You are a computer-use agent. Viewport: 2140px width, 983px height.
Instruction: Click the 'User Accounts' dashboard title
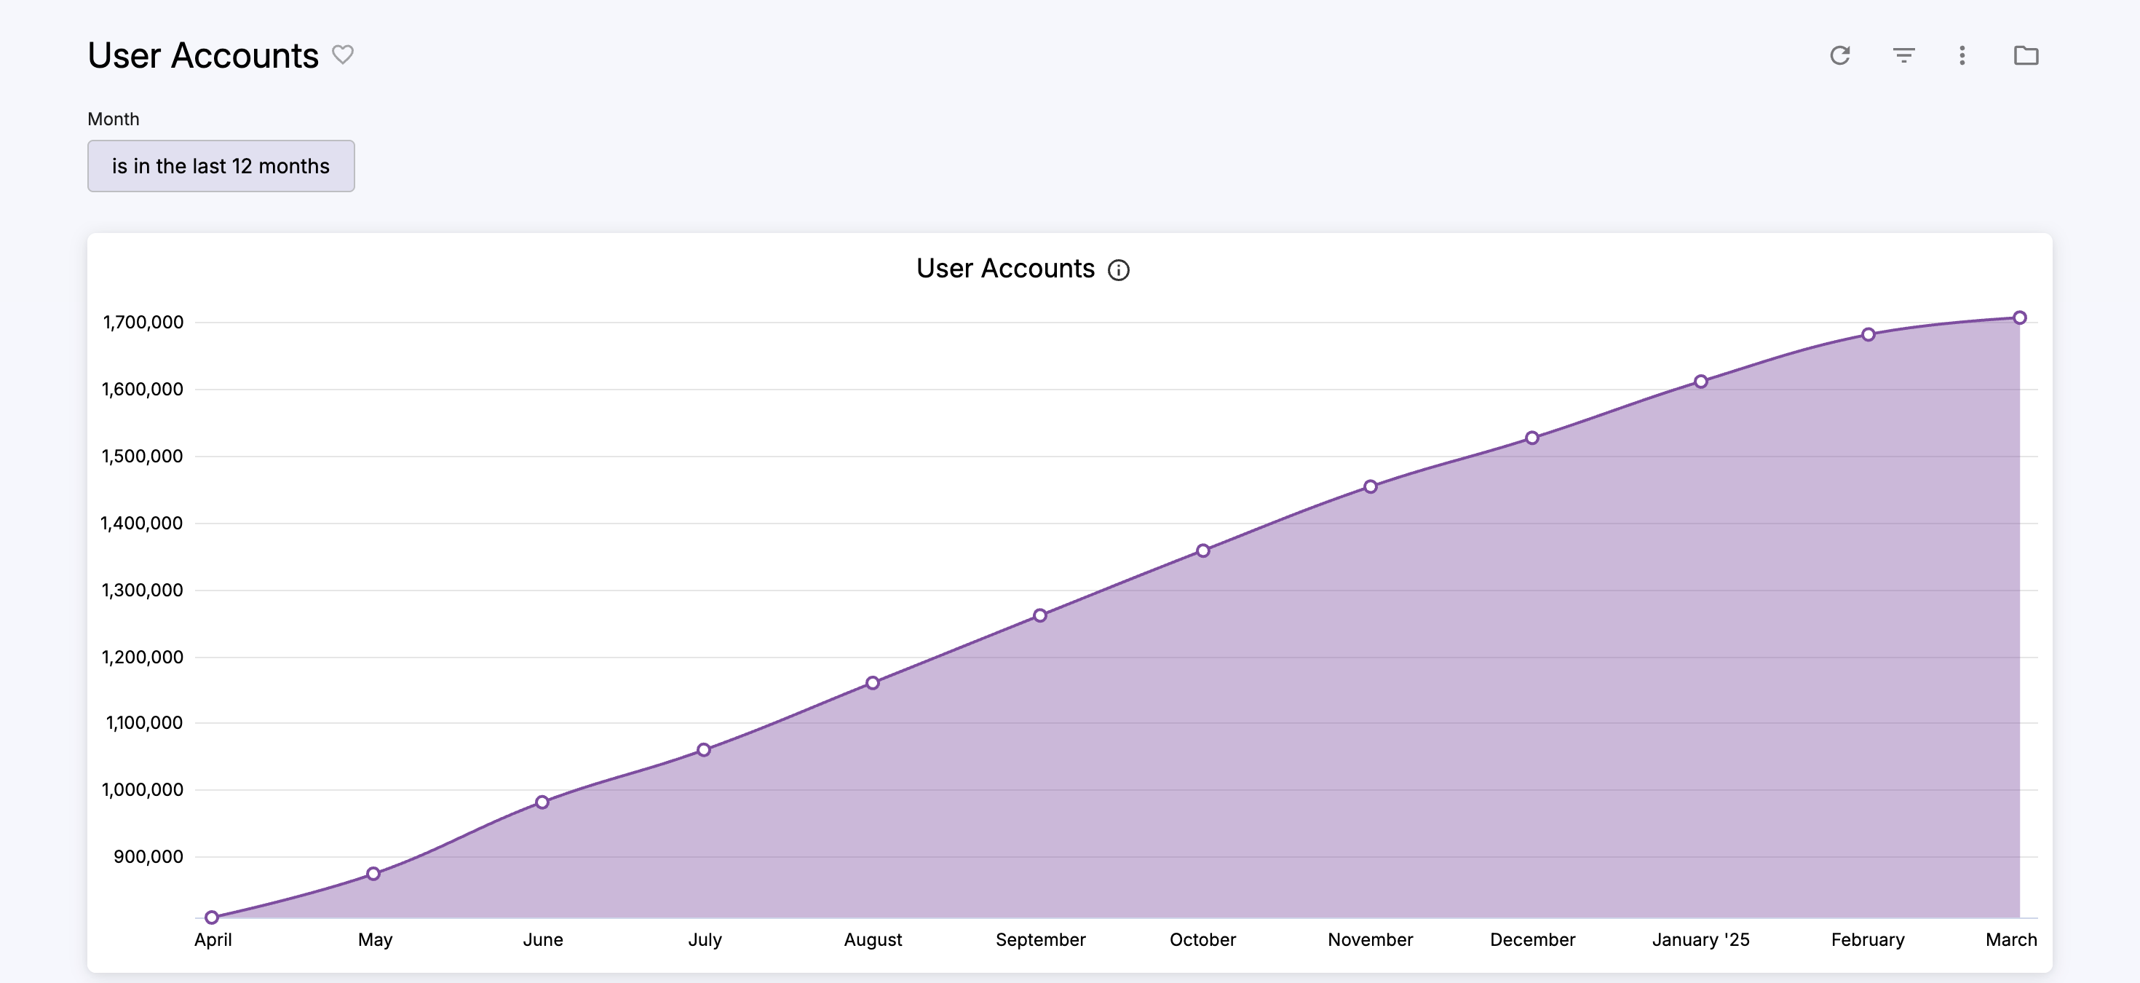coord(202,55)
